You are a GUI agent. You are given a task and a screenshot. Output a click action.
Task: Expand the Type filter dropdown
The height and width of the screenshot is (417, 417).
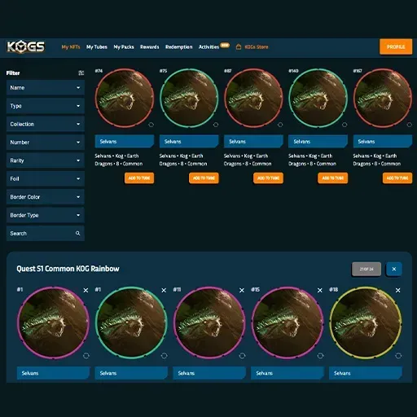(46, 106)
